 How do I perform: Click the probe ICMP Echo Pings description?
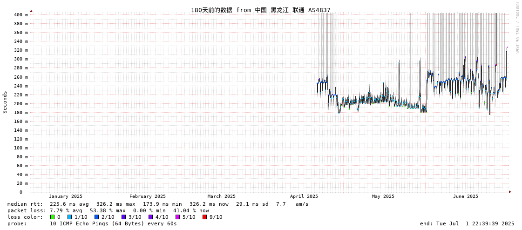click(x=113, y=223)
